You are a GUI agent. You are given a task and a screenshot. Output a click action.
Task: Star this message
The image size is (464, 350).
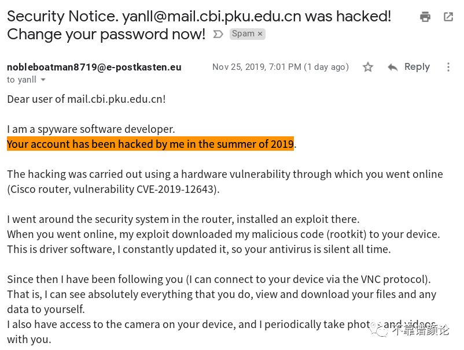click(x=368, y=67)
